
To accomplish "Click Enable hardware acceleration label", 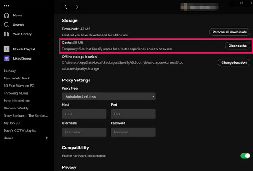I will pos(84,156).
